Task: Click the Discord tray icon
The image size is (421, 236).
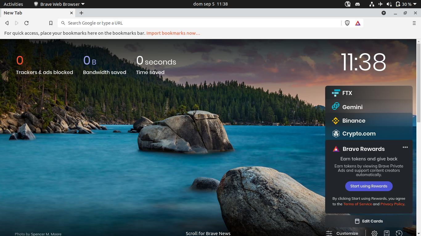Action: tap(358, 4)
